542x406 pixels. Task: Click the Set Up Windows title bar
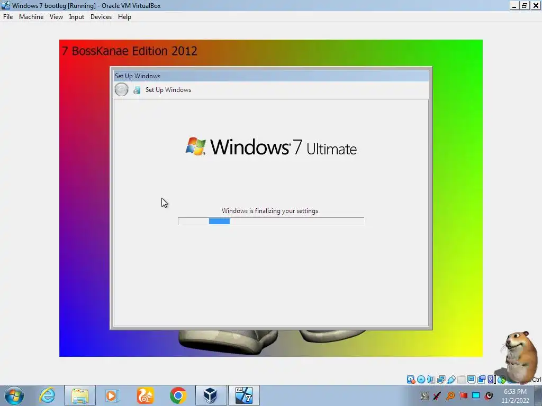[272, 76]
